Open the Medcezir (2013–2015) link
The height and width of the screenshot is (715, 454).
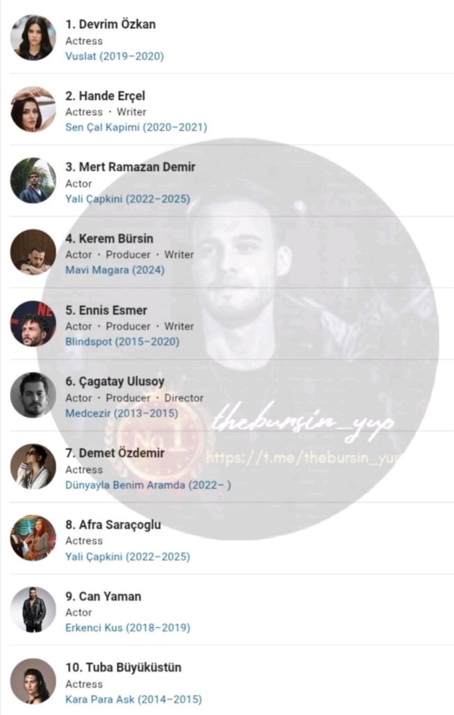(x=122, y=413)
